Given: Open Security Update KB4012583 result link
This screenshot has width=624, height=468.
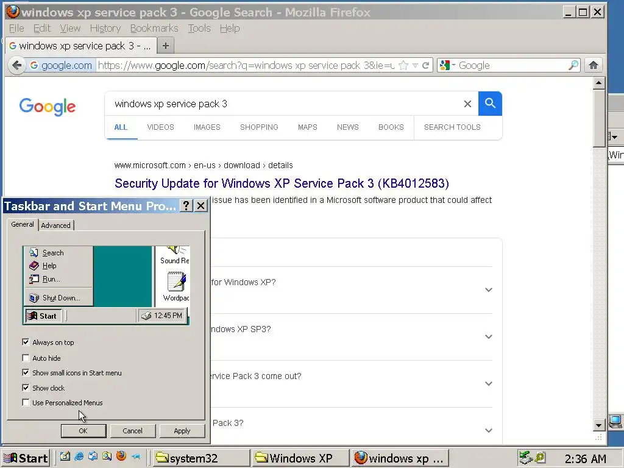Looking at the screenshot, I should 282,183.
